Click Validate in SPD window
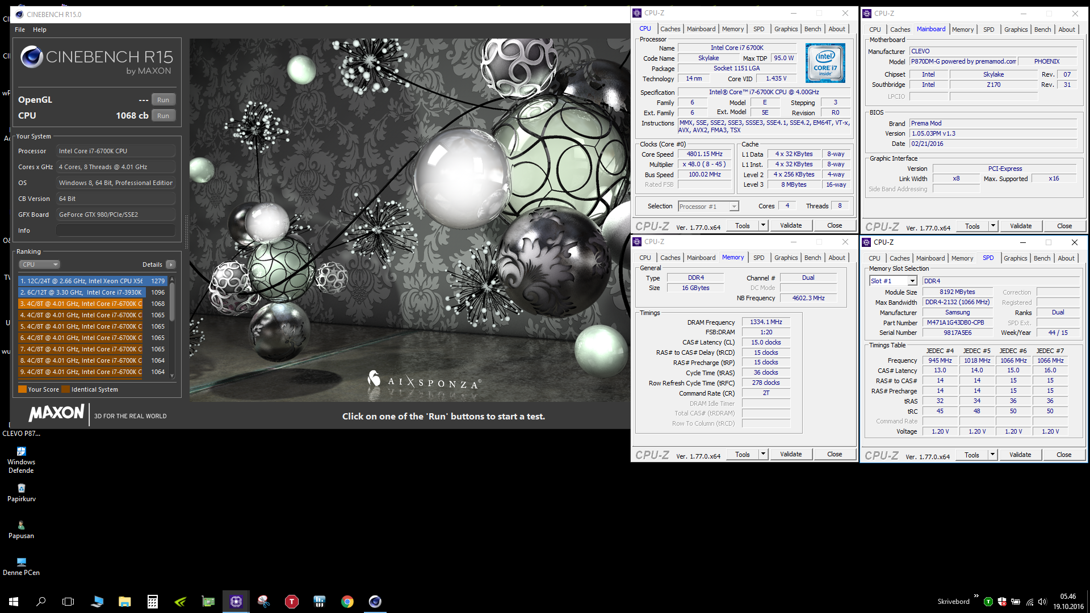Viewport: 1090px width, 613px height. point(1020,455)
